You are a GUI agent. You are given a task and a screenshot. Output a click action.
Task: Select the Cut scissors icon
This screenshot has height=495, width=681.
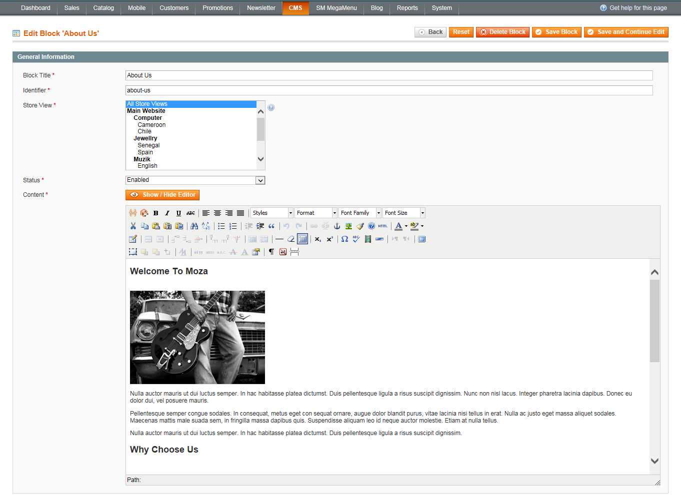tap(133, 226)
